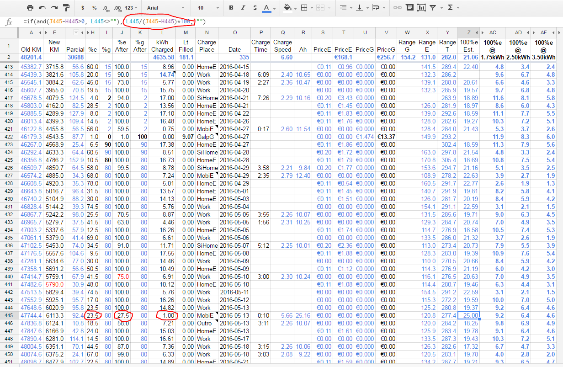Screen dimensions: 563x367
Task: Format as currency with dollar button
Action: (x=82, y=8)
